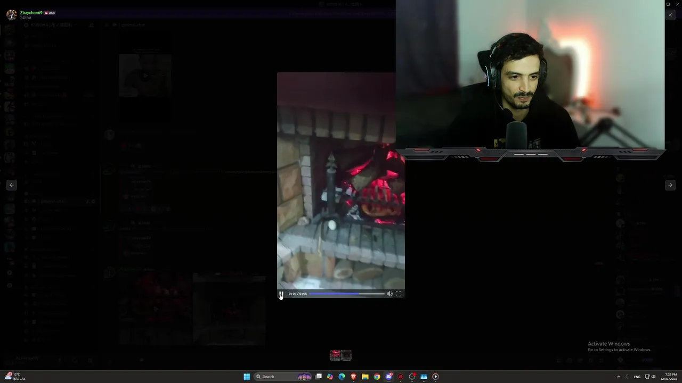Click the microphone icon in system tray

627,377
